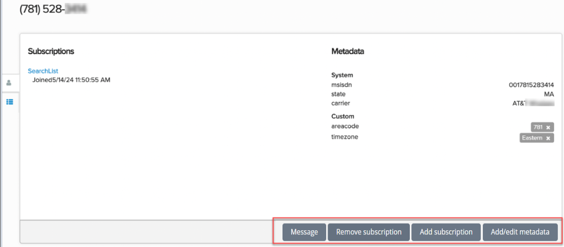Delete the Eastern timezone tag

click(548, 138)
